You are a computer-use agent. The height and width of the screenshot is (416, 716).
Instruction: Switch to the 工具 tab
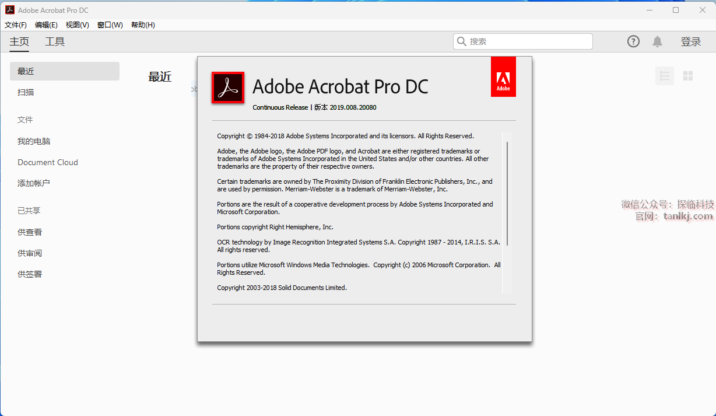click(x=55, y=41)
